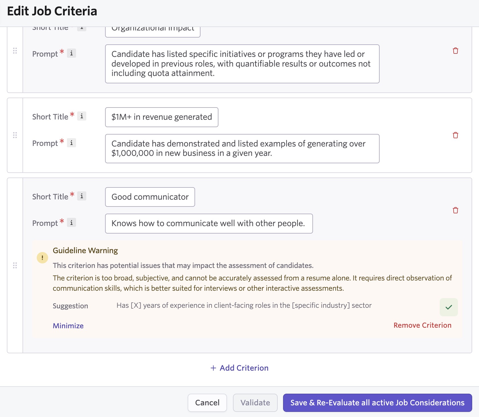Grab drag handle of $1M+ revenue criterion
Image resolution: width=479 pixels, height=417 pixels.
[15, 135]
